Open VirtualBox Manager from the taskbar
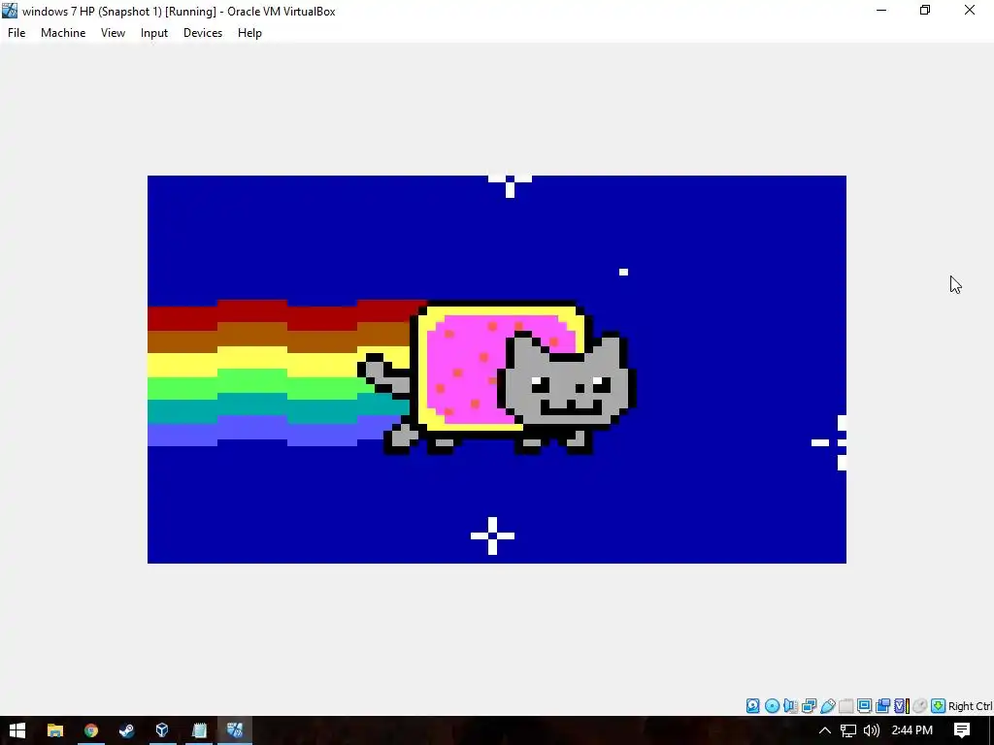 [x=162, y=730]
